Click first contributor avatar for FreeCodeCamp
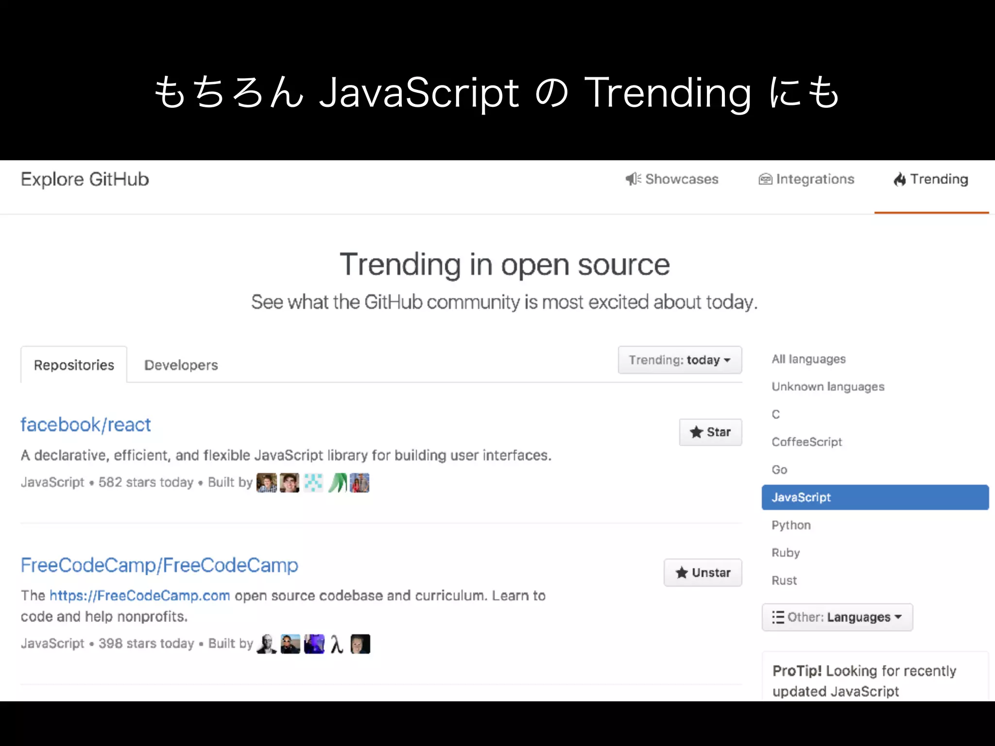This screenshot has width=995, height=746. tap(266, 644)
